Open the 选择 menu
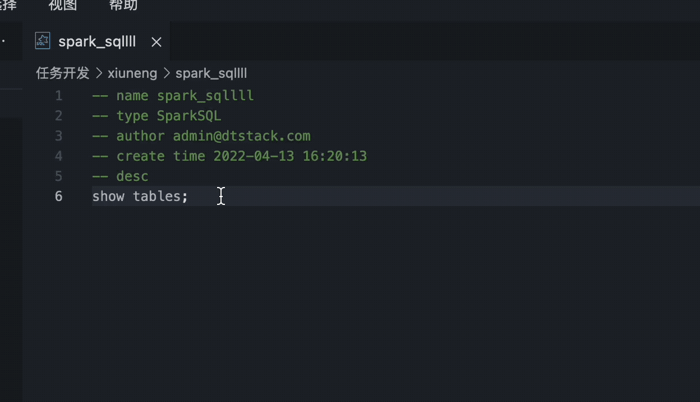The image size is (700, 402). pos(8,6)
